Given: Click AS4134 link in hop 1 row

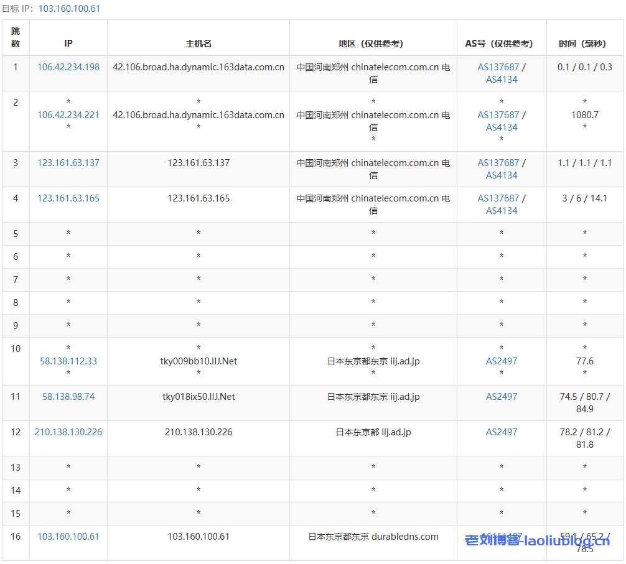Looking at the screenshot, I should pos(502,80).
